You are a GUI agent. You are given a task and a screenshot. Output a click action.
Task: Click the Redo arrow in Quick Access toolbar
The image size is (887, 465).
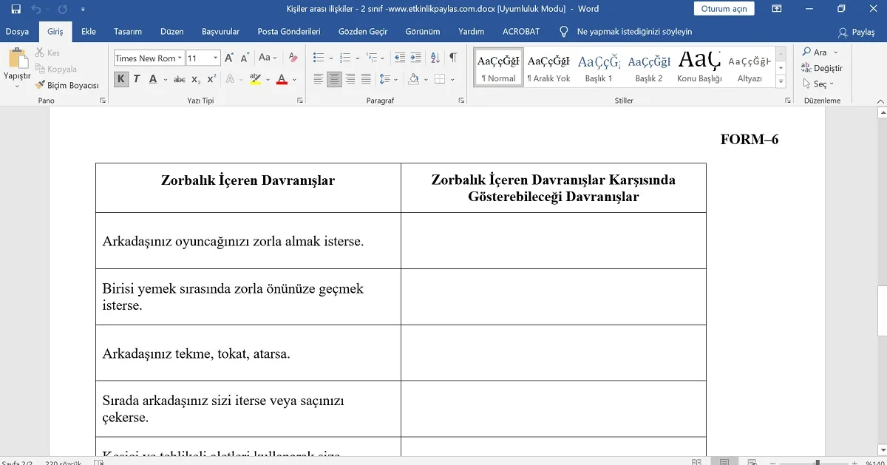(63, 9)
